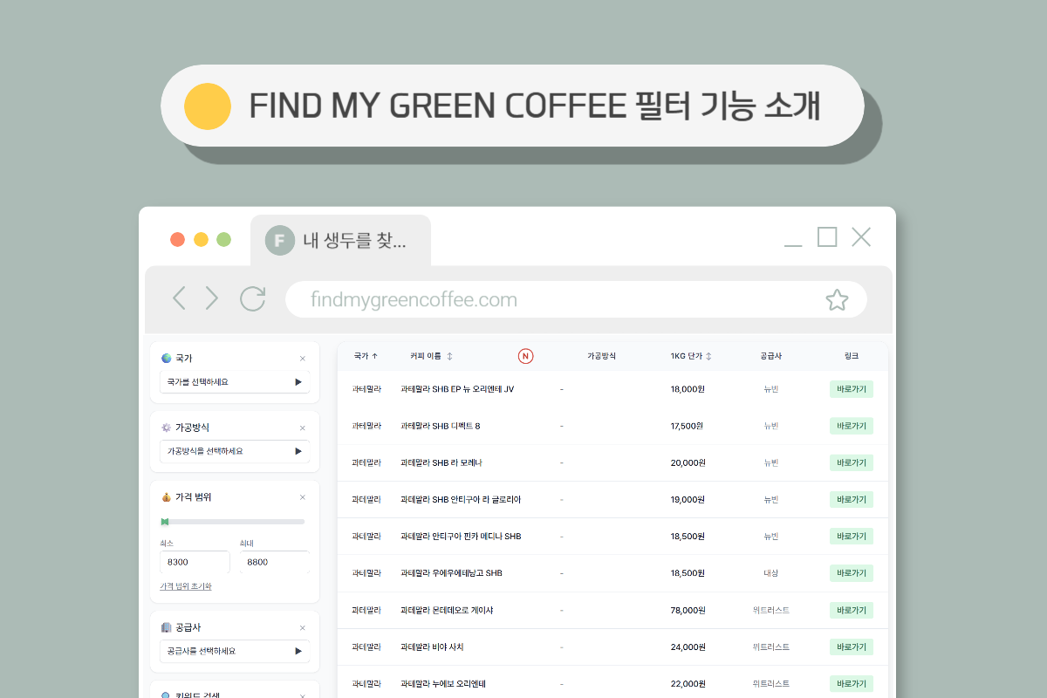1047x698 pixels.
Task: Sort table by 국가 column header
Action: click(366, 356)
